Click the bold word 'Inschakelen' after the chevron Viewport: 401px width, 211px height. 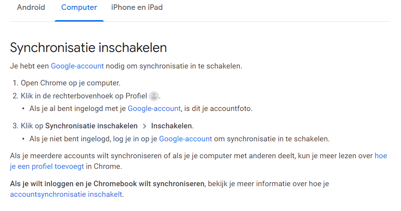[x=172, y=126]
